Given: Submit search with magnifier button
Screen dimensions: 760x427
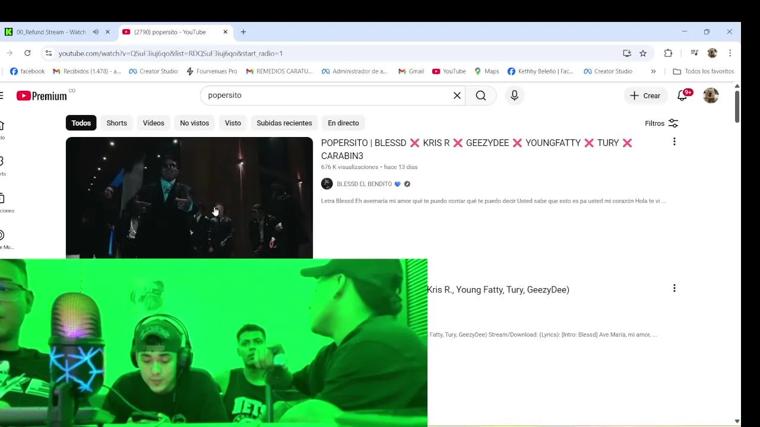Looking at the screenshot, I should [481, 95].
